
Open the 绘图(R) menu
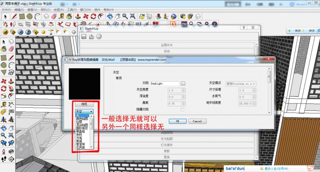pos(59,9)
